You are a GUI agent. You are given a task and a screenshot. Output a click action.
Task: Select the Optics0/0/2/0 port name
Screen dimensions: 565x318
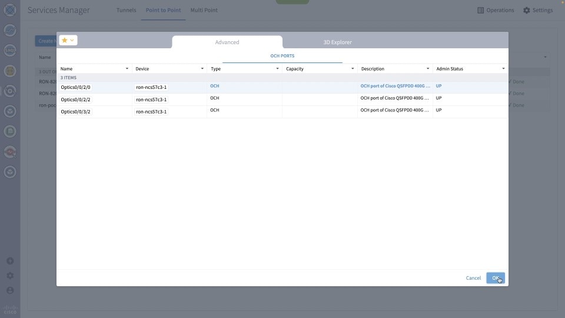click(75, 87)
